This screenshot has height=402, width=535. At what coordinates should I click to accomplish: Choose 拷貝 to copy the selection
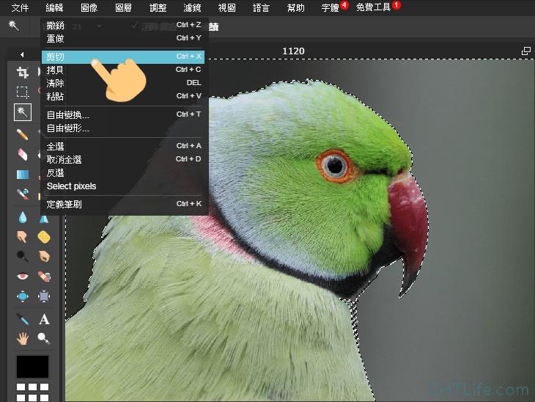[123, 70]
